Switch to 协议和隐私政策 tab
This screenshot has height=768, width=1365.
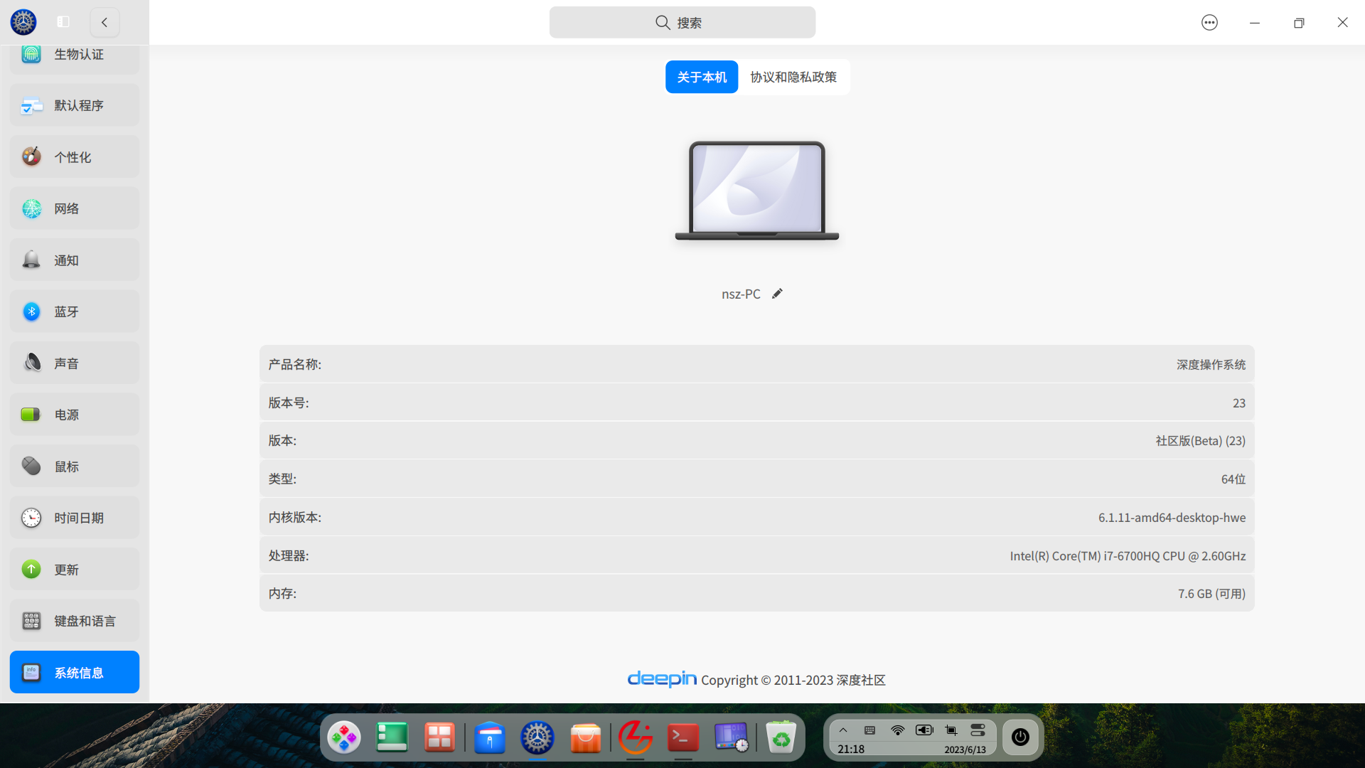pyautogui.click(x=793, y=77)
